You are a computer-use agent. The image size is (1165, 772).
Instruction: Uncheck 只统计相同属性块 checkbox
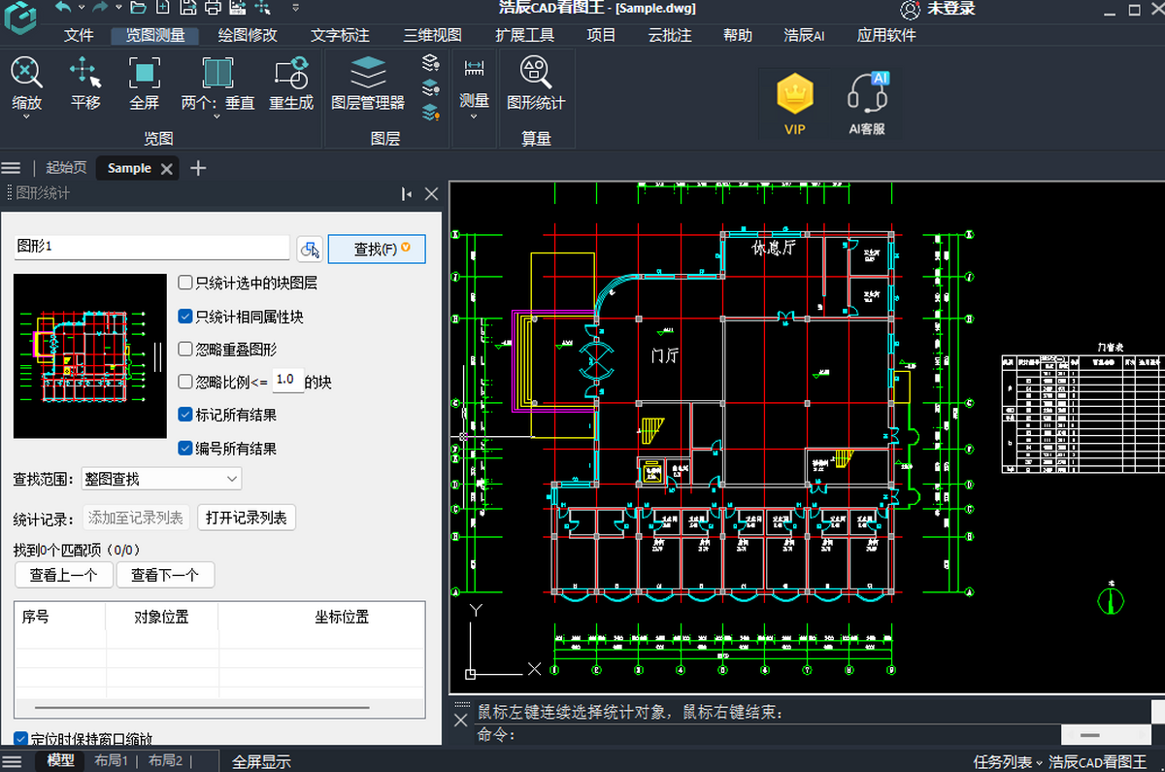pos(185,317)
